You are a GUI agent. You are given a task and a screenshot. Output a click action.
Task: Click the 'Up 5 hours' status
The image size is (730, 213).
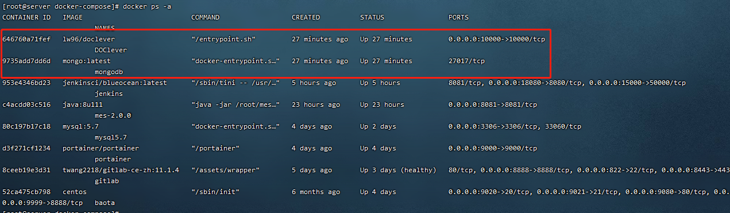380,83
